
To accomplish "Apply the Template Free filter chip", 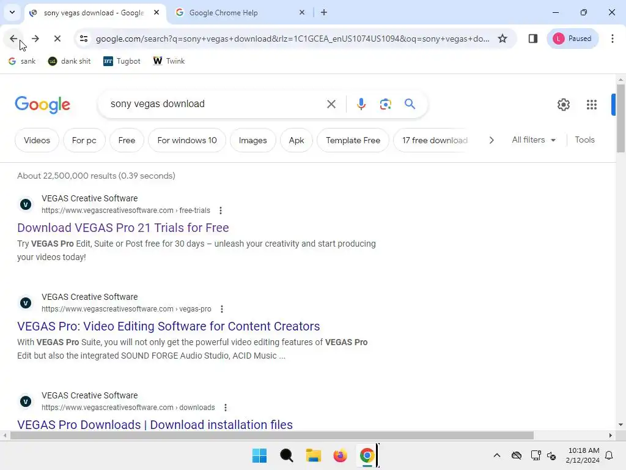I will 353,140.
